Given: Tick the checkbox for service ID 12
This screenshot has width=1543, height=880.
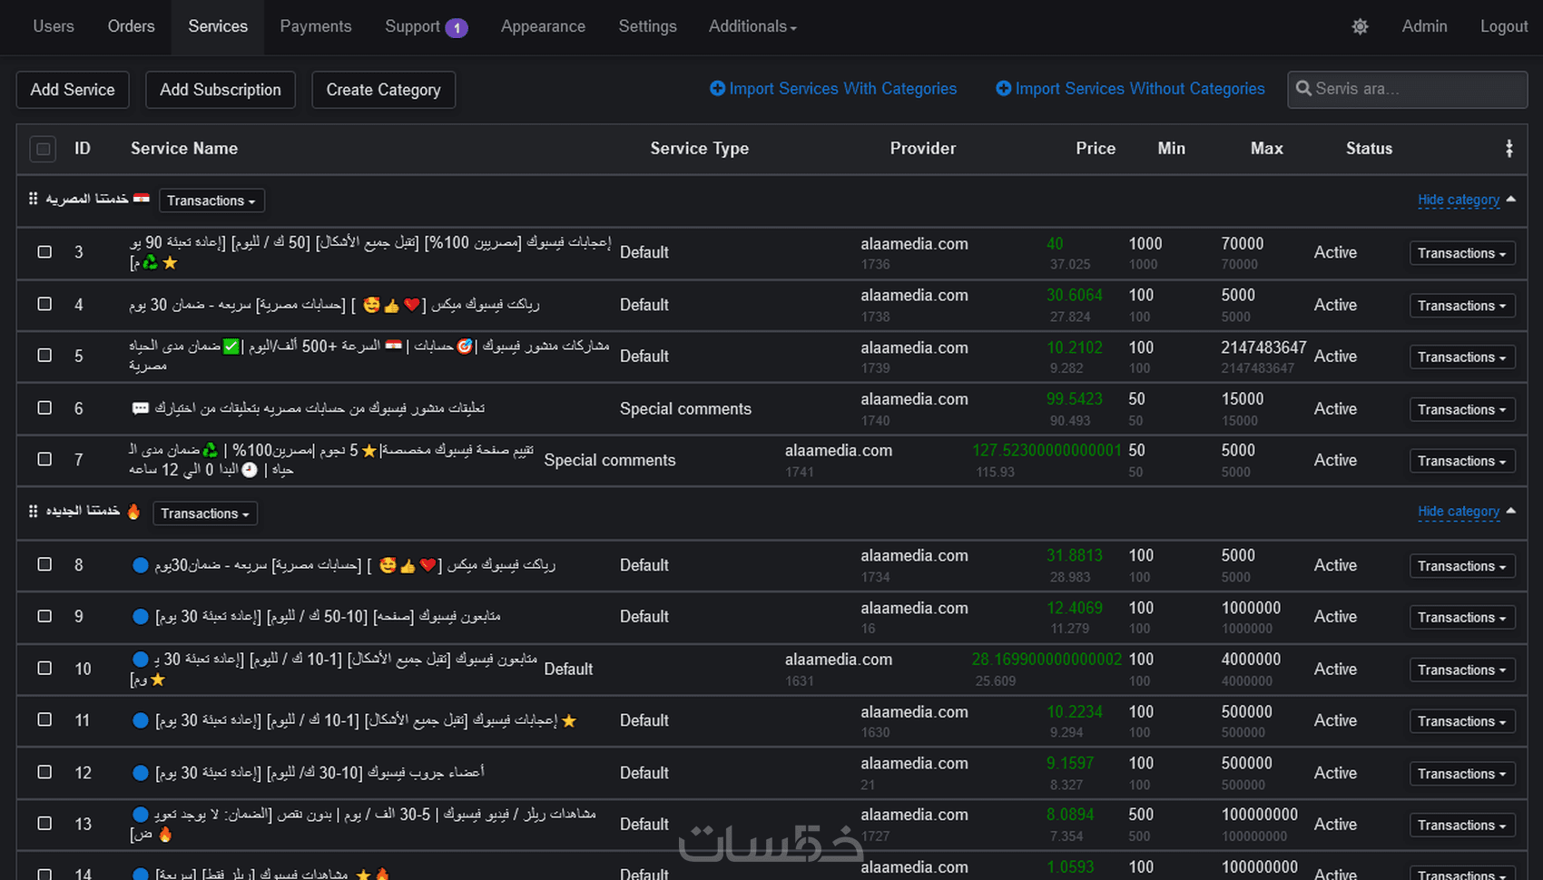Looking at the screenshot, I should [44, 772].
